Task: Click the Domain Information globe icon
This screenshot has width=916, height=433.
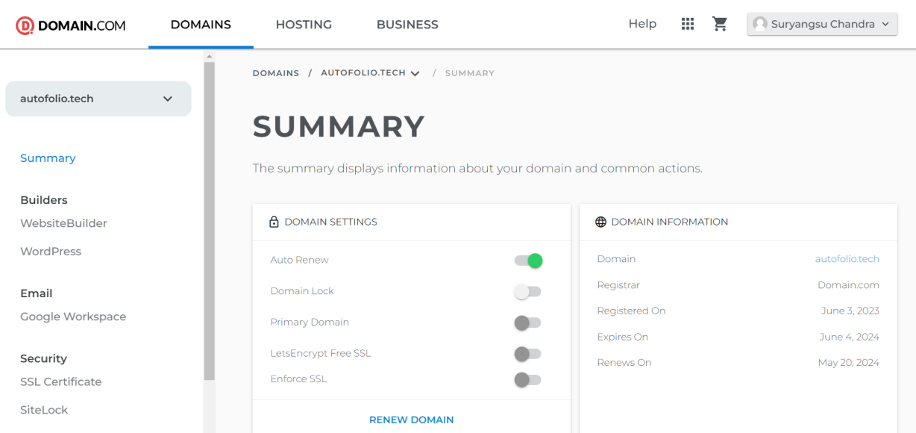Action: point(600,222)
